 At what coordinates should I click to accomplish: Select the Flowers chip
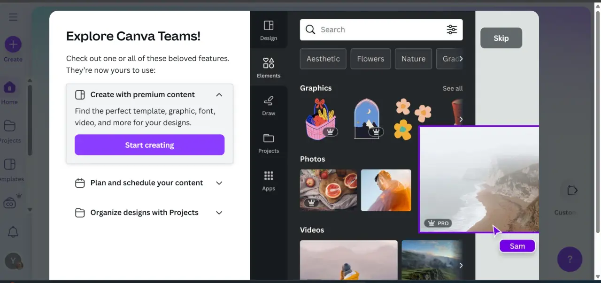(370, 59)
